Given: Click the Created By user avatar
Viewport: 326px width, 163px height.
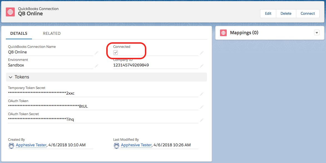Looking at the screenshot, I should coord(11,145).
